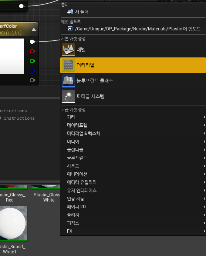Click the Particle System (파티클 시스템) icon
This screenshot has width=206, height=256.
click(x=68, y=96)
